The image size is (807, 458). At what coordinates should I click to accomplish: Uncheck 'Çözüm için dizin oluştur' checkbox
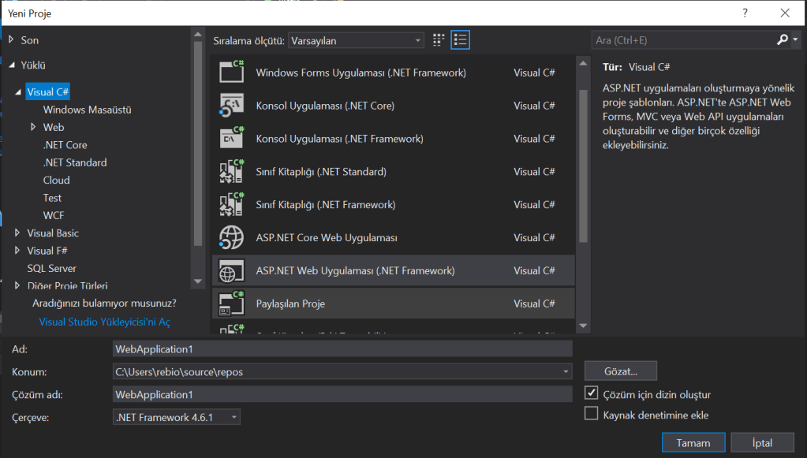tap(591, 393)
